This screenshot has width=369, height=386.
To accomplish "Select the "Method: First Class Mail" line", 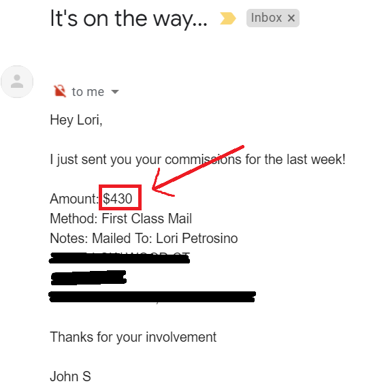I will [x=121, y=219].
